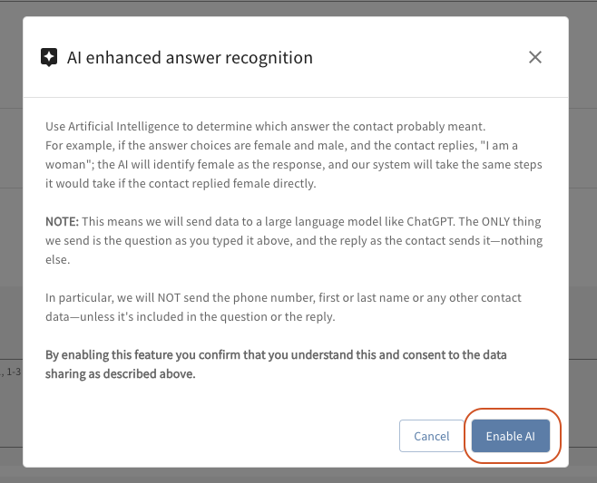Close the AI answer recognition dialog
This screenshot has height=483, width=597.
535,57
